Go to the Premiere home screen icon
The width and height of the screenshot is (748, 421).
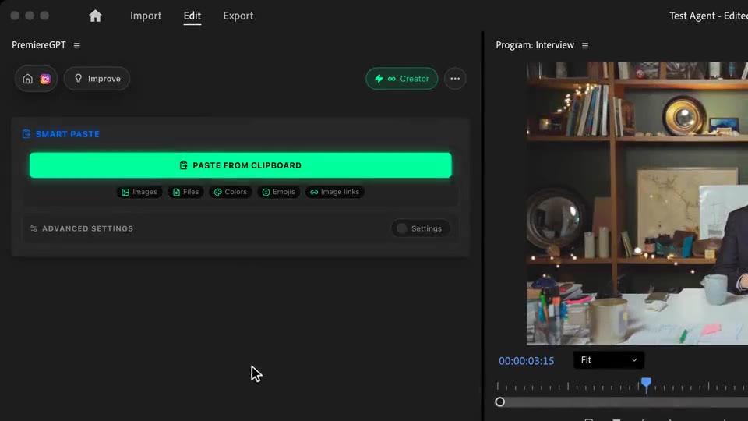pos(95,16)
